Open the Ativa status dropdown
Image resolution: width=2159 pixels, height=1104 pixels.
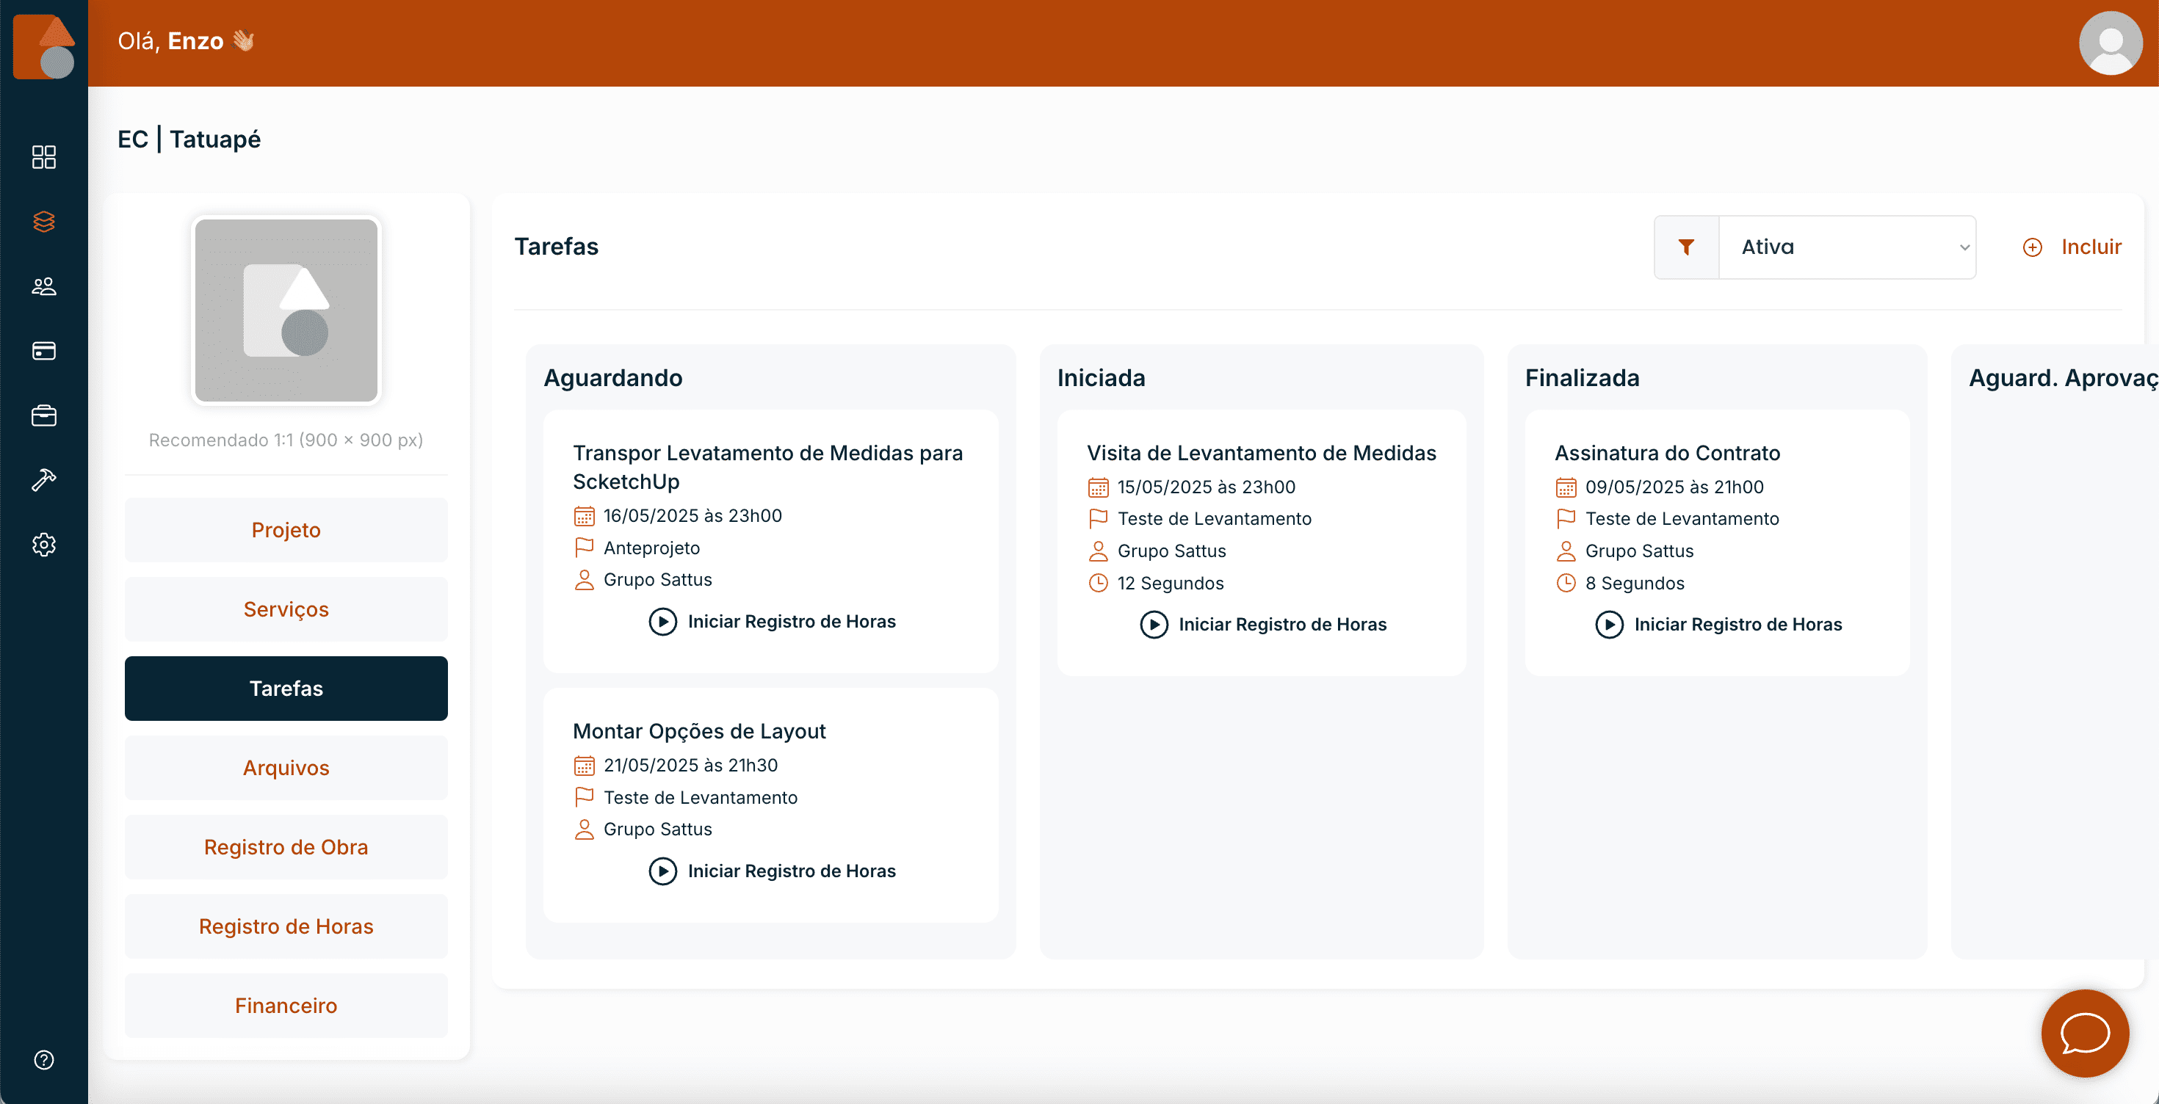tap(1848, 247)
